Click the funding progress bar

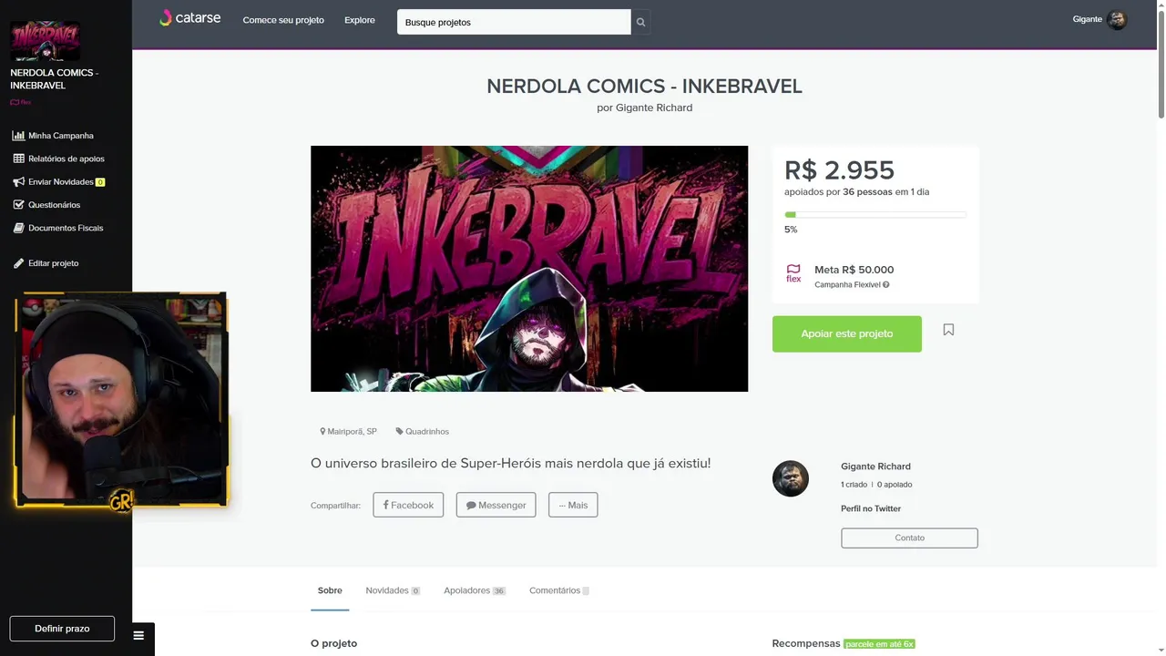pos(875,214)
